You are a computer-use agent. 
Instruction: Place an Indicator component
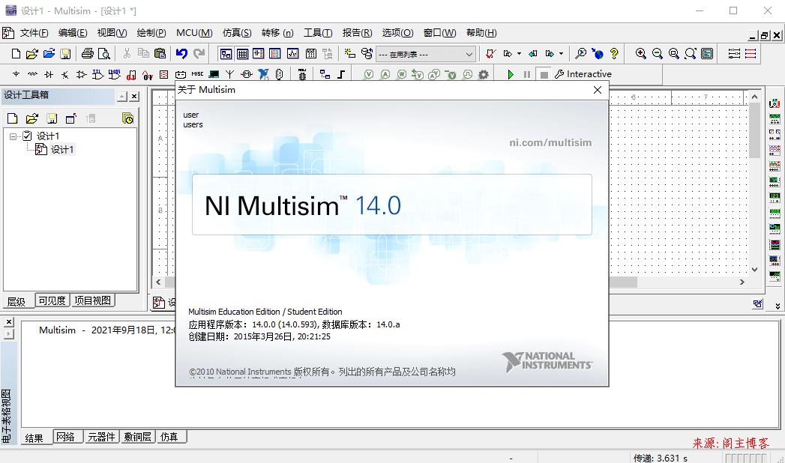click(163, 74)
